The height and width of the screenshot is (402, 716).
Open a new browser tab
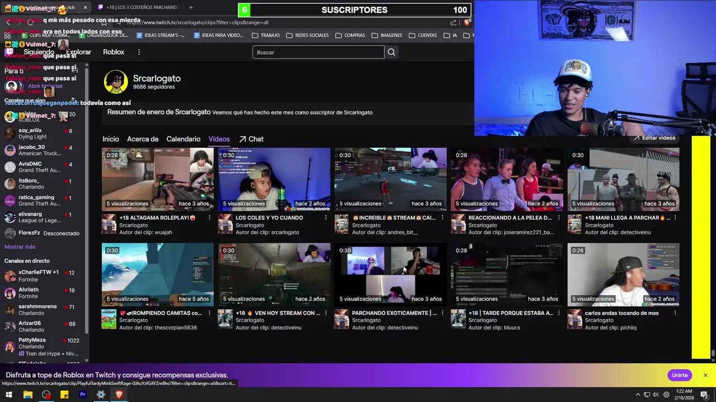pos(191,7)
